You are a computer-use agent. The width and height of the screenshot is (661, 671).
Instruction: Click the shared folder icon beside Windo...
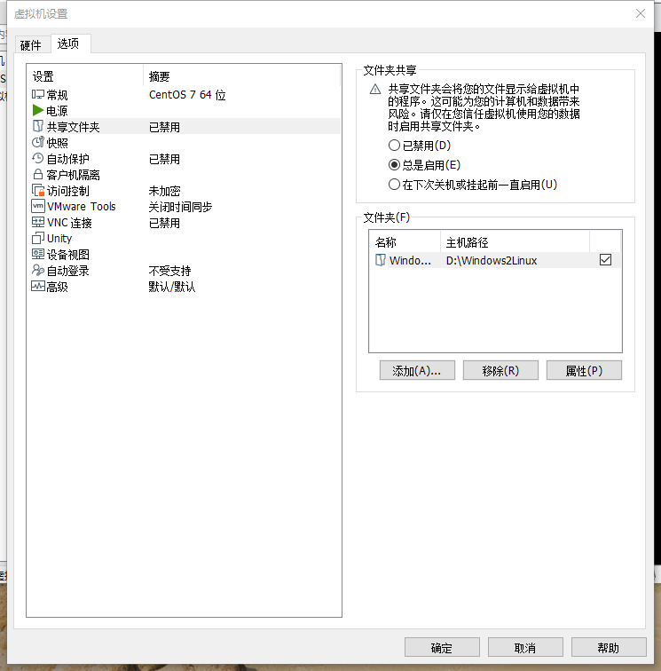click(381, 260)
